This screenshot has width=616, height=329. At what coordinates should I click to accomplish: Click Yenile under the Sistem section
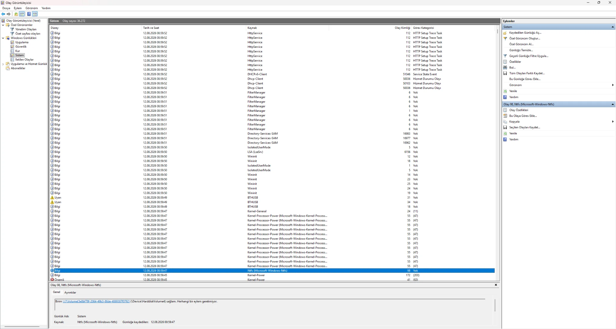(x=513, y=91)
